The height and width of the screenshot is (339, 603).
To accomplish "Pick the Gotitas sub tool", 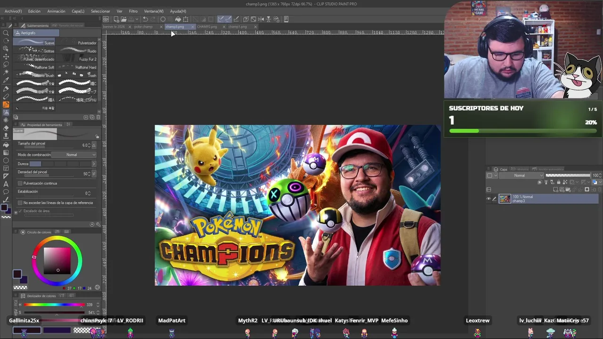I will pyautogui.click(x=34, y=50).
